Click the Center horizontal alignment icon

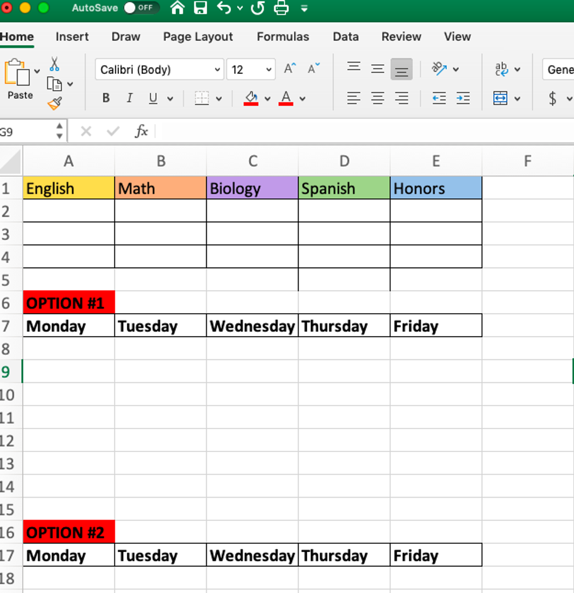point(378,98)
